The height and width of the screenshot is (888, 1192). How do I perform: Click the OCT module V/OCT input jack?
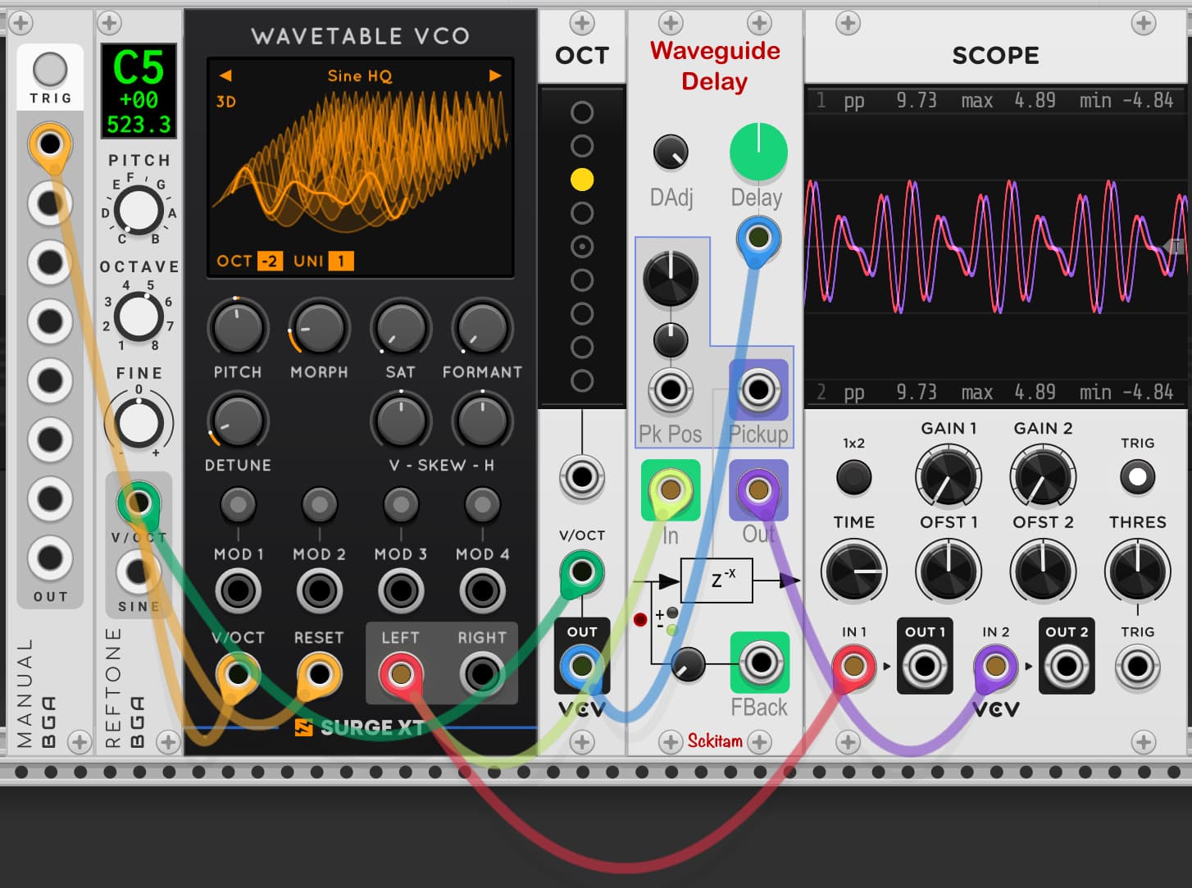pyautogui.click(x=582, y=571)
